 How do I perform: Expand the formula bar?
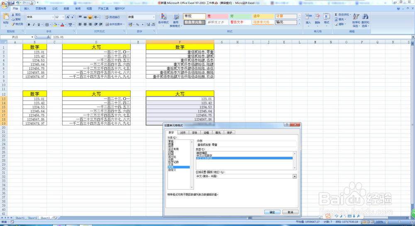(x=413, y=37)
